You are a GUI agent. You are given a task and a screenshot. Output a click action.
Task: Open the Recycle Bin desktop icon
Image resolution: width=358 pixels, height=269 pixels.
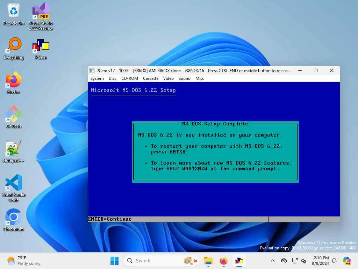click(14, 14)
